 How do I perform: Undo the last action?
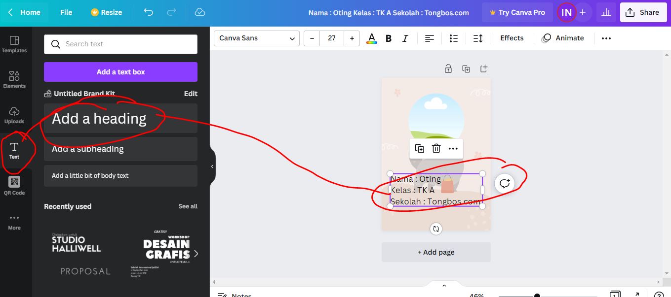148,12
